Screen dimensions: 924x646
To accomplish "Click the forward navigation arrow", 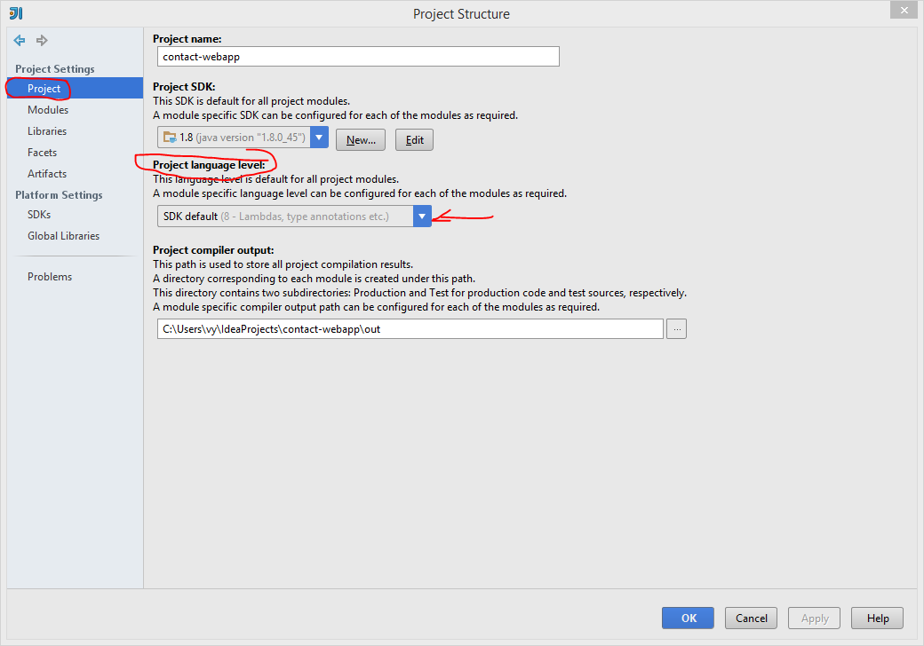I will click(x=42, y=40).
